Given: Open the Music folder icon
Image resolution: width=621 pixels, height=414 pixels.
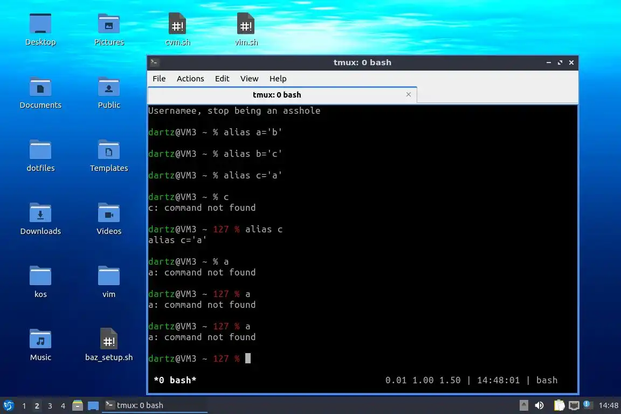Looking at the screenshot, I should pos(40,344).
